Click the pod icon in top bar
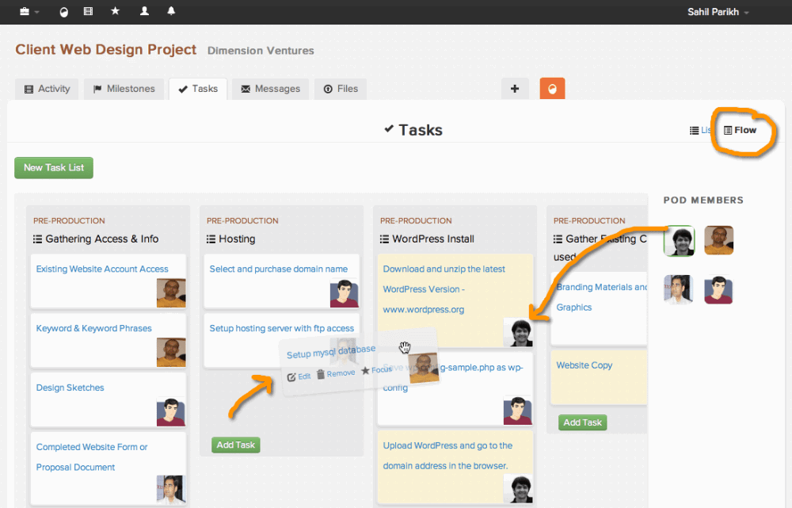 click(63, 12)
